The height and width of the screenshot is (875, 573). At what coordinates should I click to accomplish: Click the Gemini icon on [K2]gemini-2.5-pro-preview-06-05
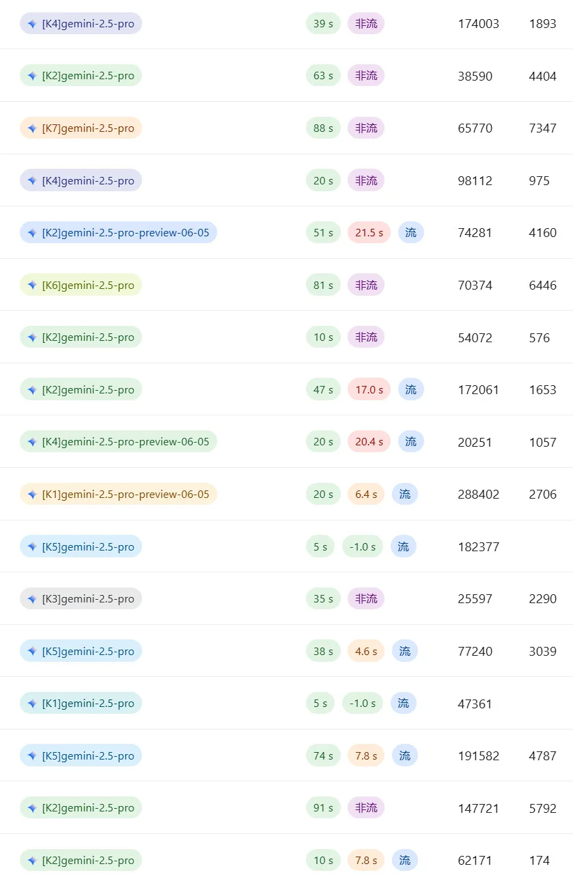pyautogui.click(x=32, y=233)
